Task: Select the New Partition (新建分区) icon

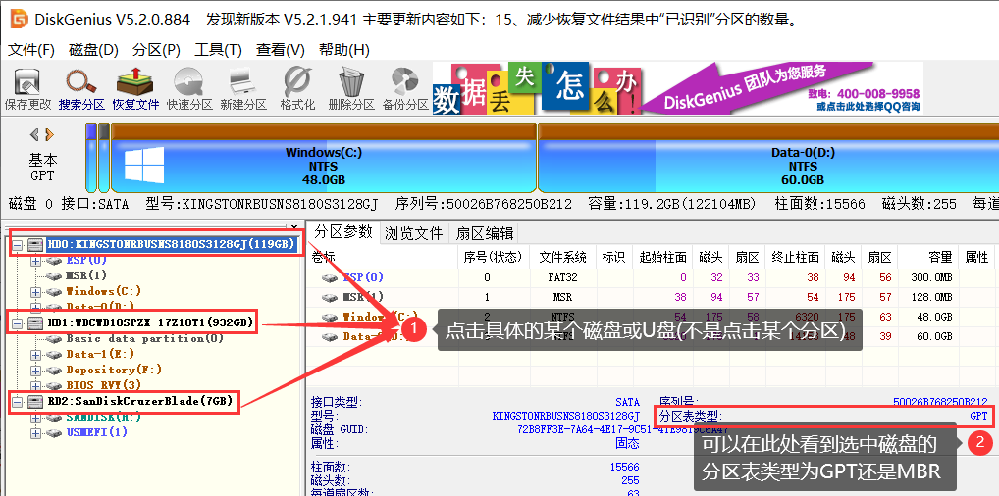Action: (242, 88)
